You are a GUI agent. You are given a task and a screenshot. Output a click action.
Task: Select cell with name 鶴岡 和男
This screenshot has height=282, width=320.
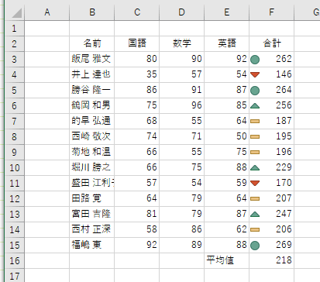[x=92, y=105]
